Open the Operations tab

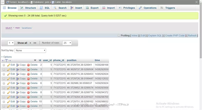click(148, 8)
